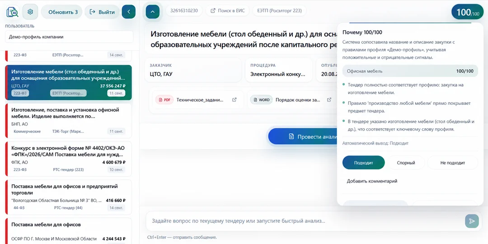Image resolution: width=488 pixels, height=244 pixels.
Task: Click 'Добавить комментарий'
Action: pyautogui.click(x=372, y=181)
